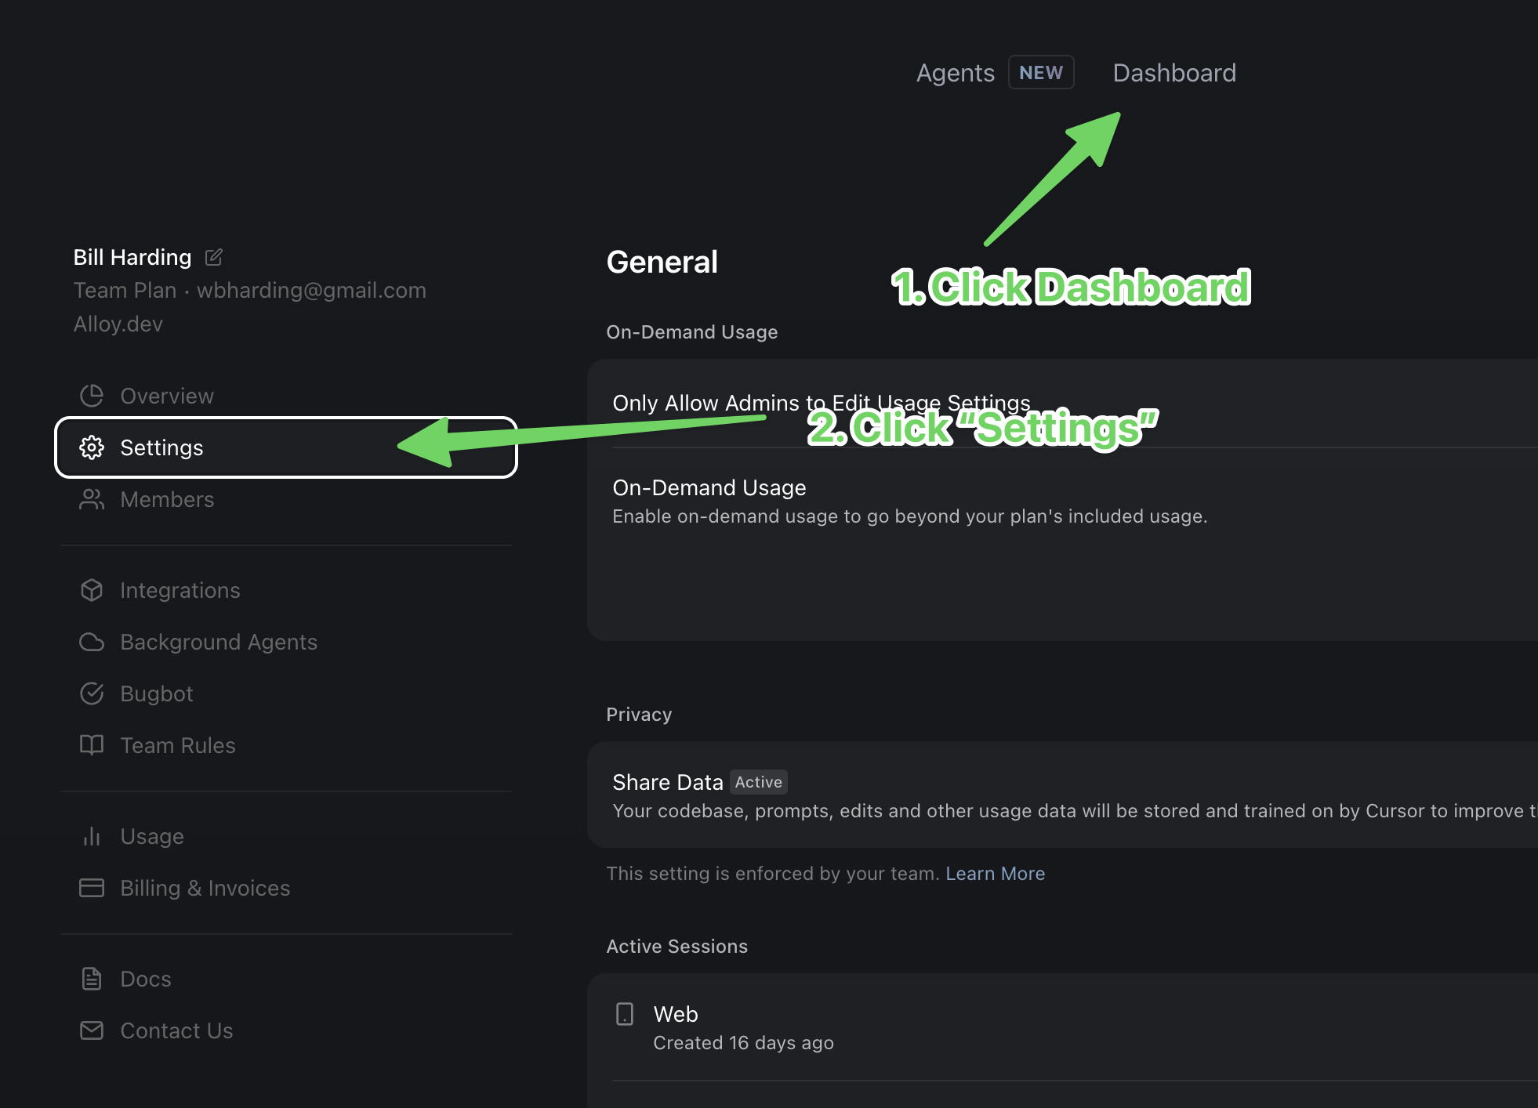Screen dimensions: 1538x1108
Task: Switch to the Agents tab
Action: pyautogui.click(x=955, y=73)
